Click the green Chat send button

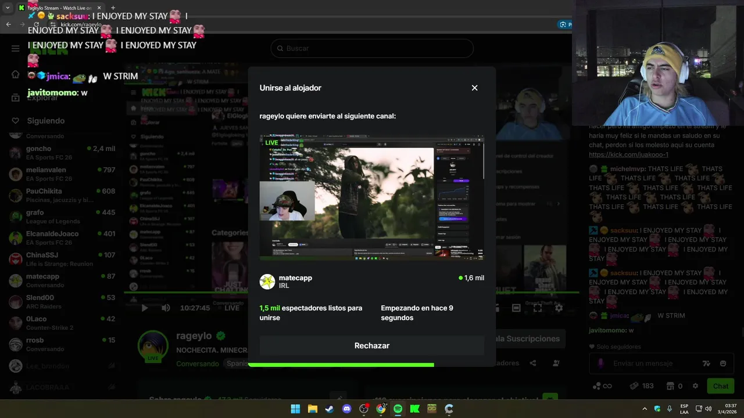(x=720, y=386)
